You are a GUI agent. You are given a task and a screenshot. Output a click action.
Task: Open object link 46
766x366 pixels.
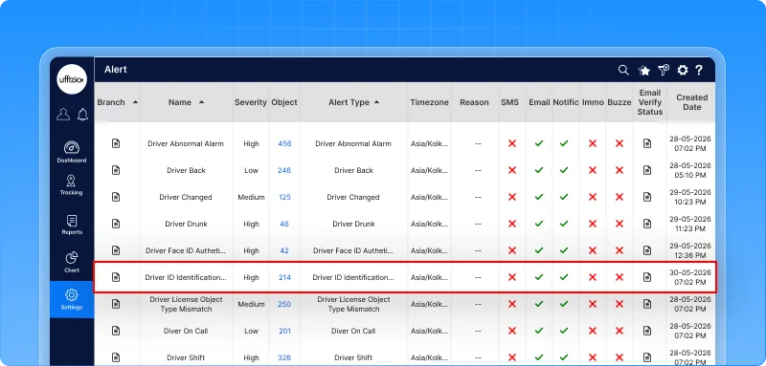pos(284,225)
